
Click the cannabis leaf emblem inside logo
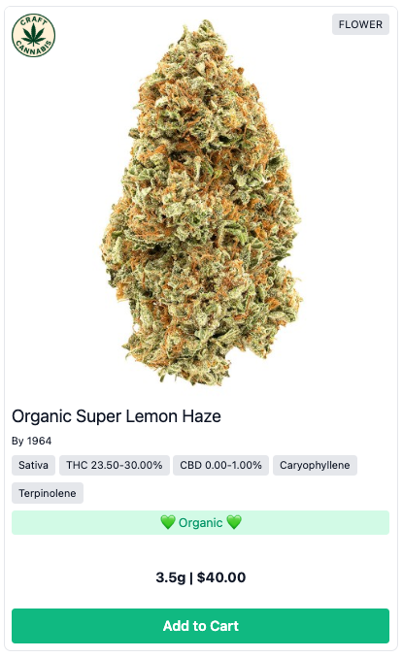[33, 35]
